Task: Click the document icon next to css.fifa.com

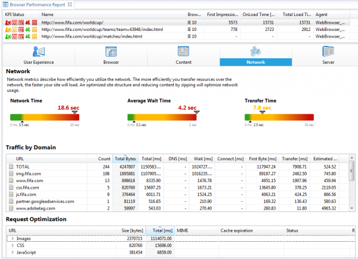Action: tap(11, 188)
